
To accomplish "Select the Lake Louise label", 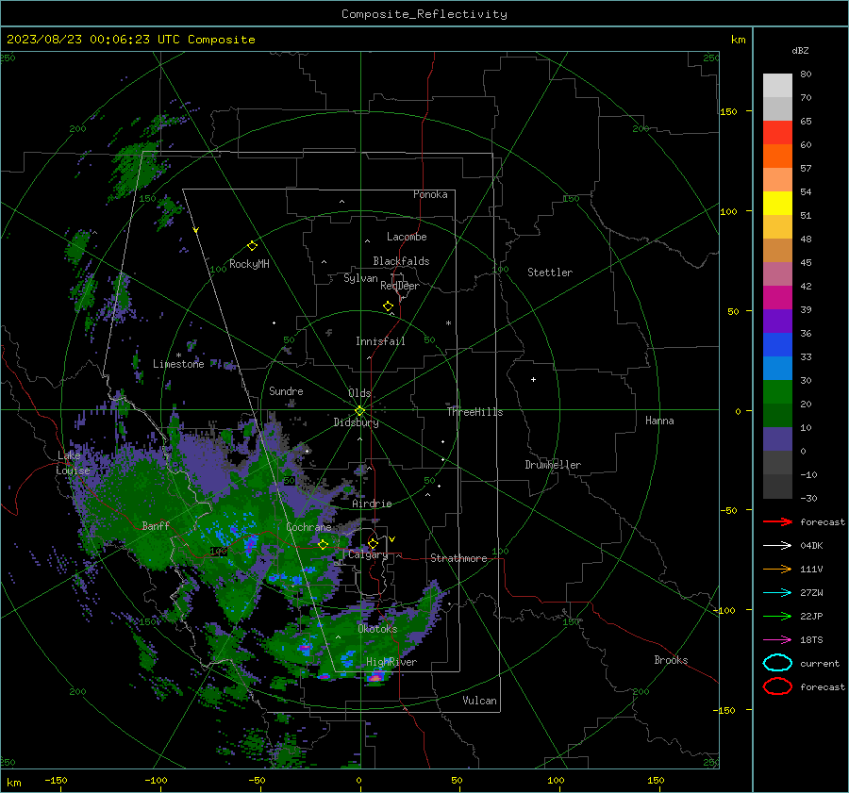I will 73,463.
